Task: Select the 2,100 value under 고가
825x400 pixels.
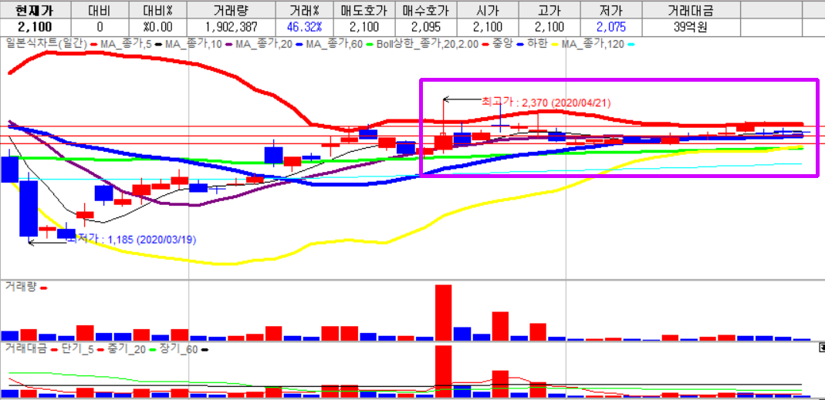Action: coord(549,27)
